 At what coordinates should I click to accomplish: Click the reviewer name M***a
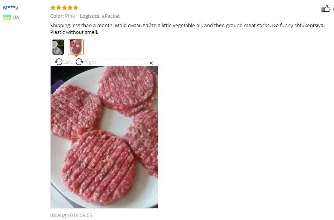point(11,8)
